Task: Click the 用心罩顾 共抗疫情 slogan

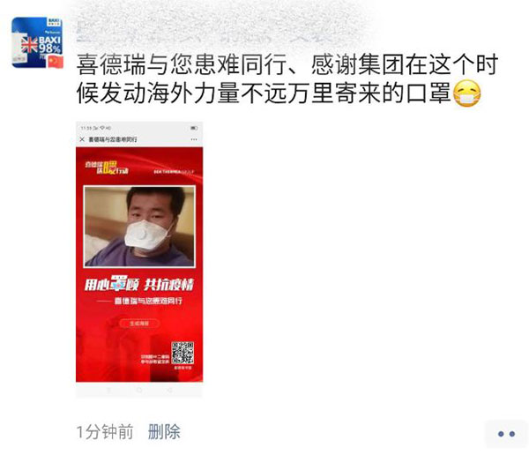Action: (x=139, y=285)
